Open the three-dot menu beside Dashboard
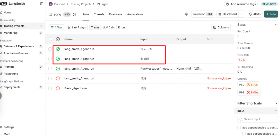Image resolution: width=278 pixels, height=138 pixels. pos(242,14)
